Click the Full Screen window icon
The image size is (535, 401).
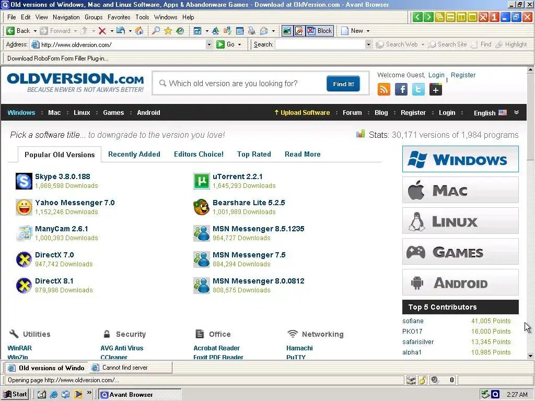(197, 31)
